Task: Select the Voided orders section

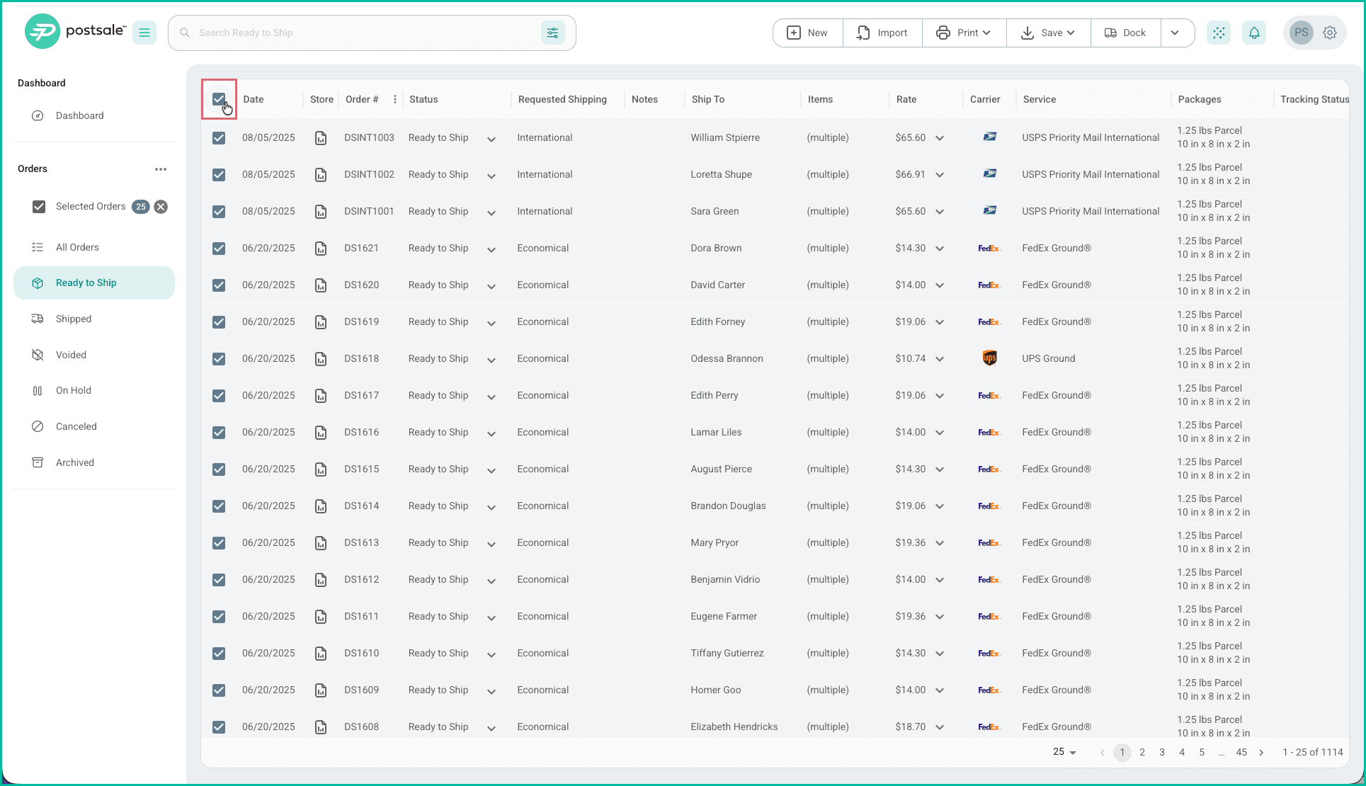Action: click(x=72, y=354)
